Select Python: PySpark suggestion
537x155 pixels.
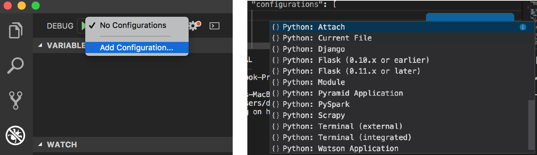click(x=316, y=104)
